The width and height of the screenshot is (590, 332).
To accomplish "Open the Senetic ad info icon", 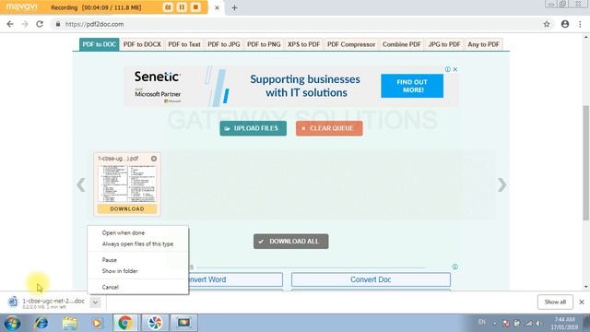I will click(x=448, y=69).
